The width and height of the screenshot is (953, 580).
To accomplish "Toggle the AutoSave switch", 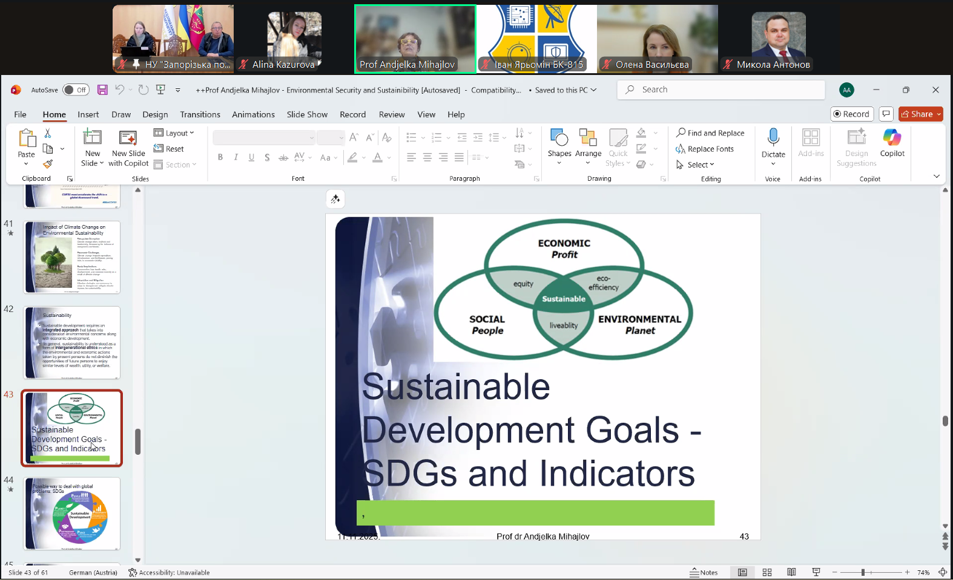I will [x=76, y=90].
